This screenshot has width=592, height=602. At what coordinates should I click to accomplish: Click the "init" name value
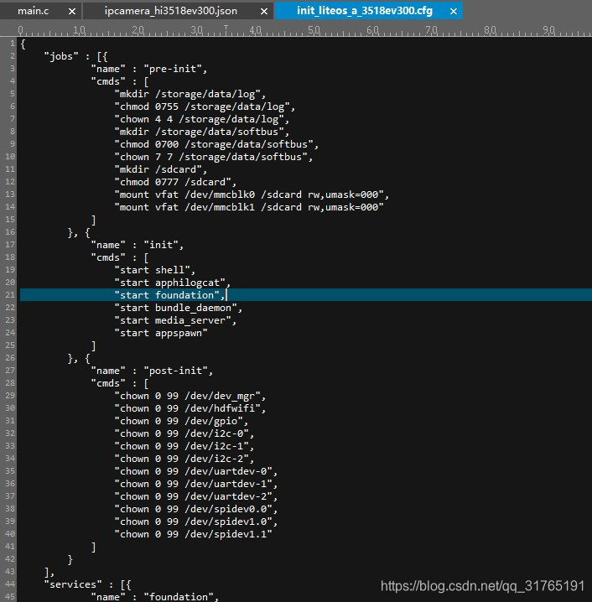(x=160, y=245)
